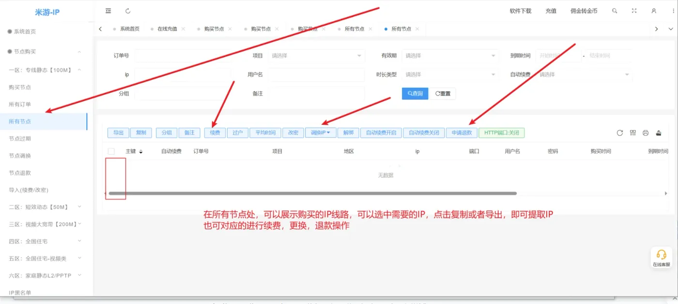The image size is (678, 304).
Task: Open 节点调换 in the sidebar
Action: (x=20, y=156)
